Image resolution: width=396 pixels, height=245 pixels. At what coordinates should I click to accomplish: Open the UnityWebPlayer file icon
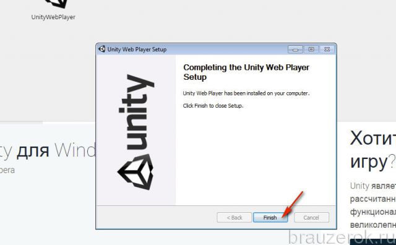click(x=56, y=4)
